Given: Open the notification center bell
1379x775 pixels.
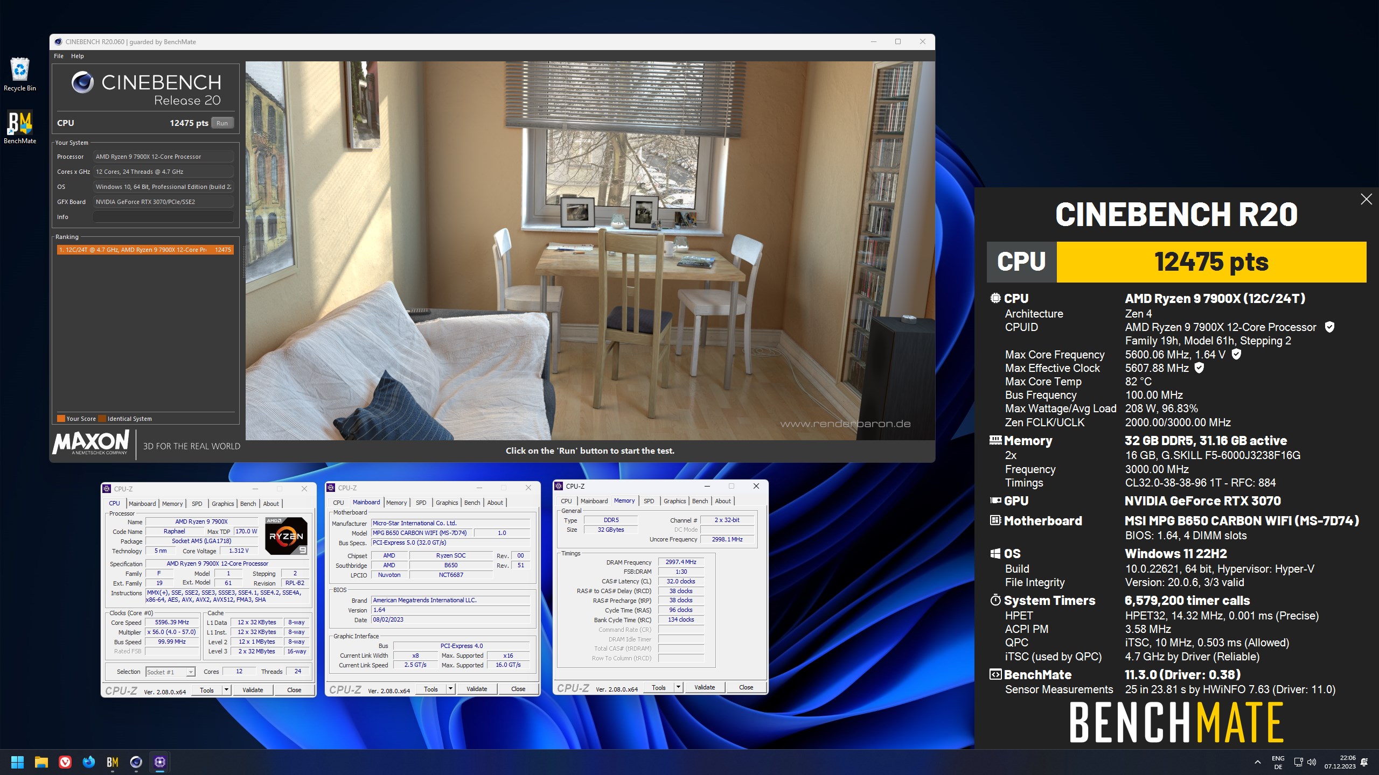Looking at the screenshot, I should (1364, 762).
